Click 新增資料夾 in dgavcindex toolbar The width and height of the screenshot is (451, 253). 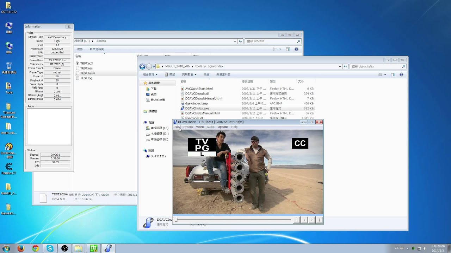pyautogui.click(x=223, y=74)
